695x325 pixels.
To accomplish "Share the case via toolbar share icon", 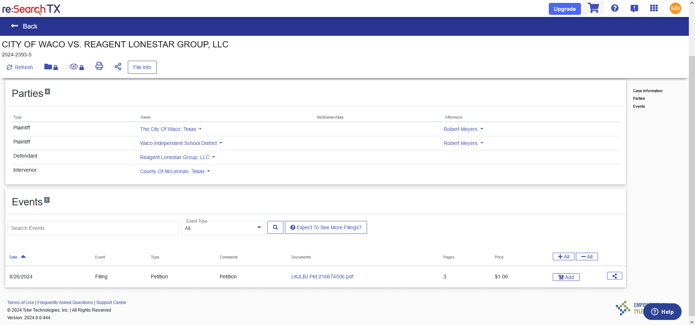I will [118, 67].
